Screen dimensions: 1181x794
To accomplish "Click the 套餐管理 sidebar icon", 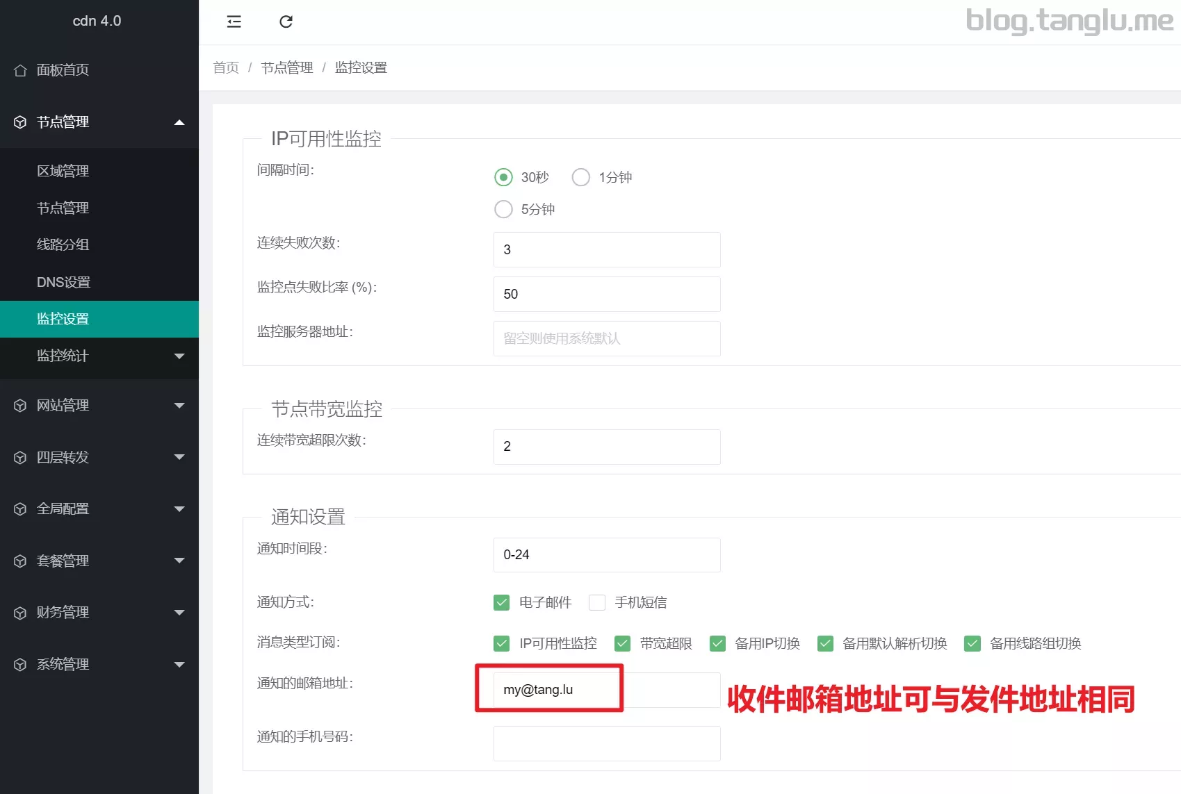I will (x=20, y=560).
